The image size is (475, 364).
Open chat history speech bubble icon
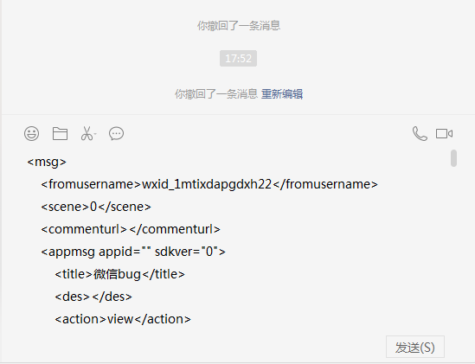116,133
